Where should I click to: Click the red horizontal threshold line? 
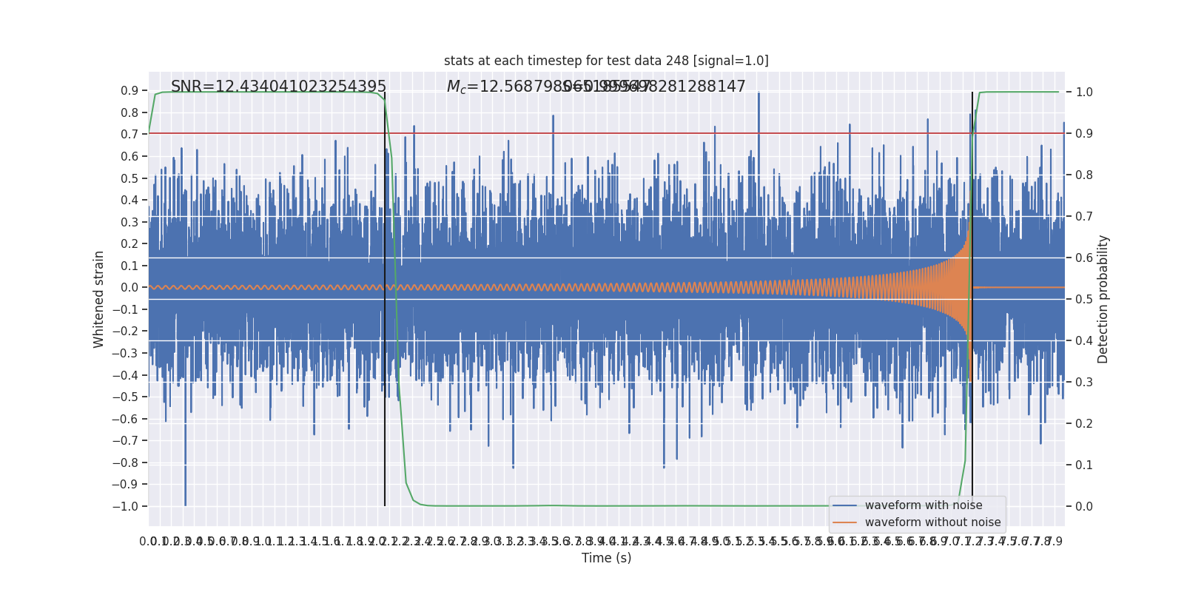point(606,134)
